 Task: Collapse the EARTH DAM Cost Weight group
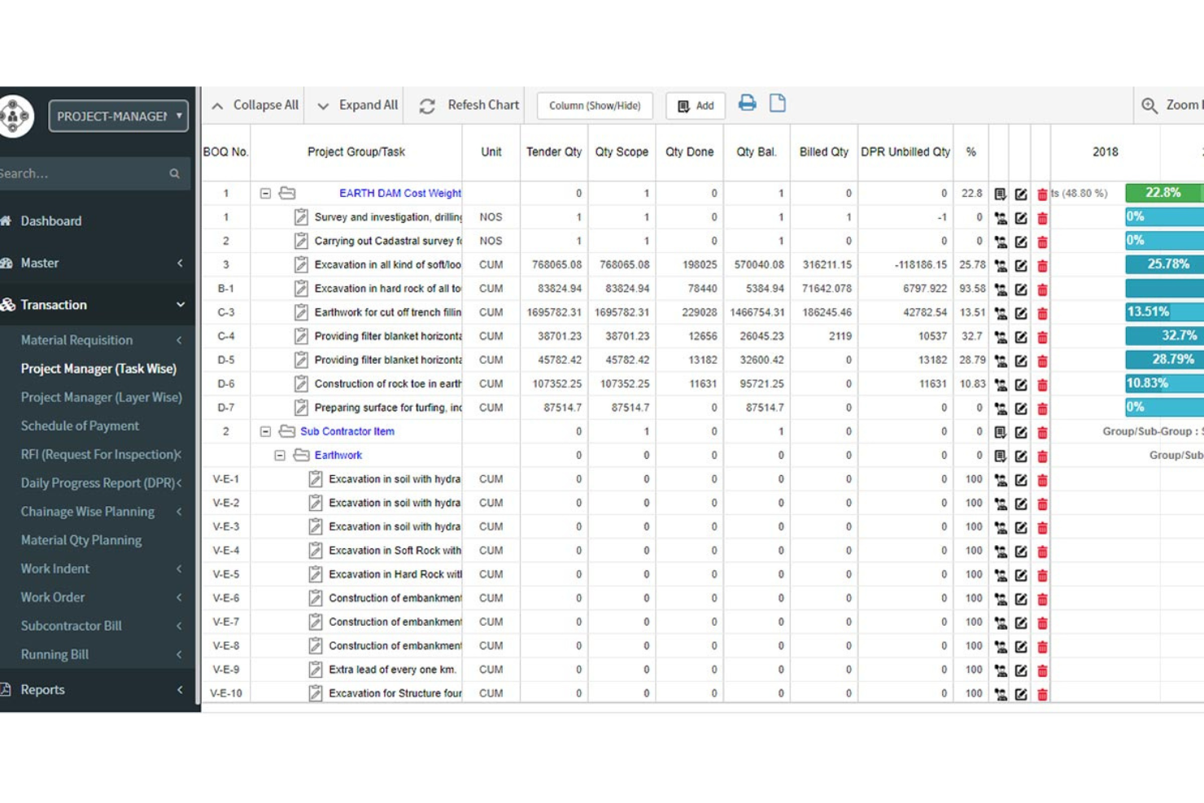(265, 194)
